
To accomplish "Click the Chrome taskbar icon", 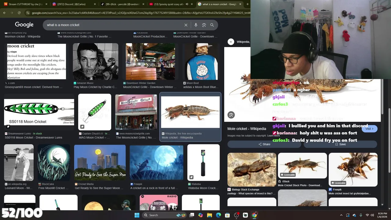I will 254,215.
